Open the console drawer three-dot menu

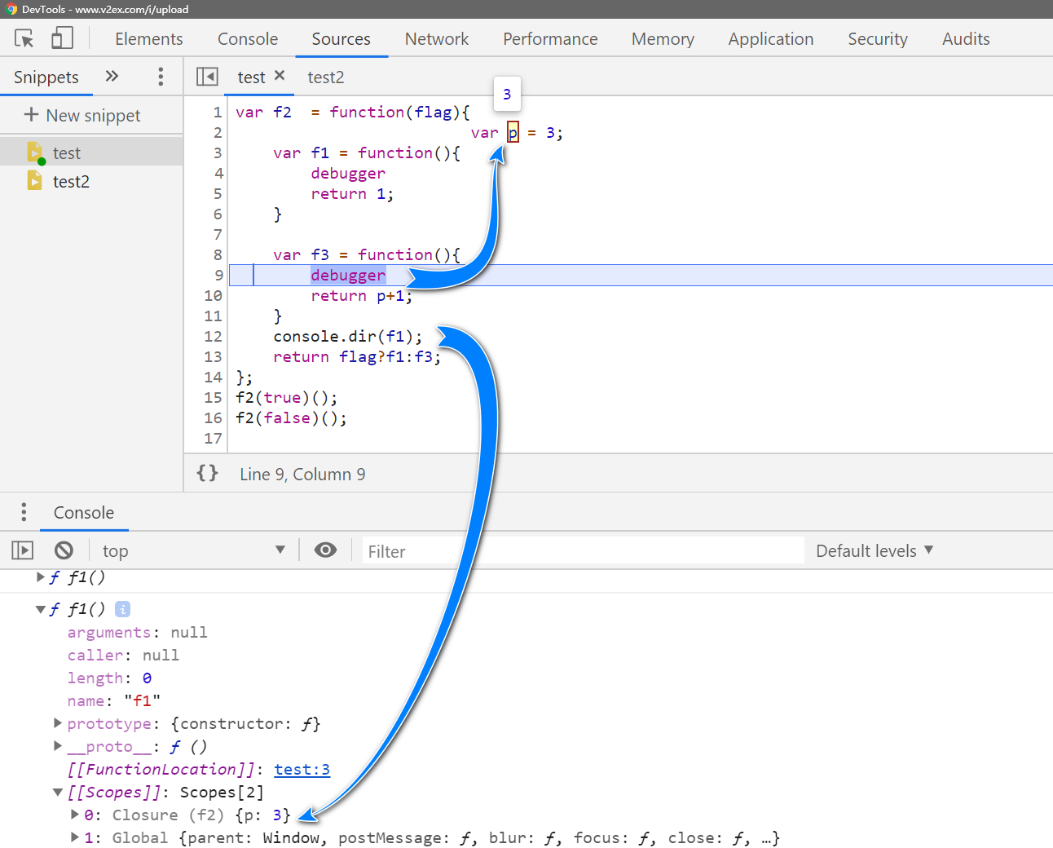[x=24, y=512]
